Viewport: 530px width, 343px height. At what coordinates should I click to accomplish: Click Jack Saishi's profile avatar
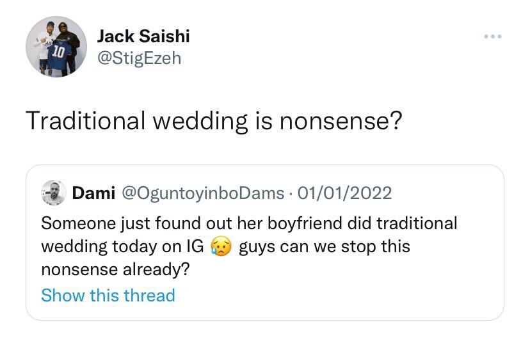tap(56, 47)
